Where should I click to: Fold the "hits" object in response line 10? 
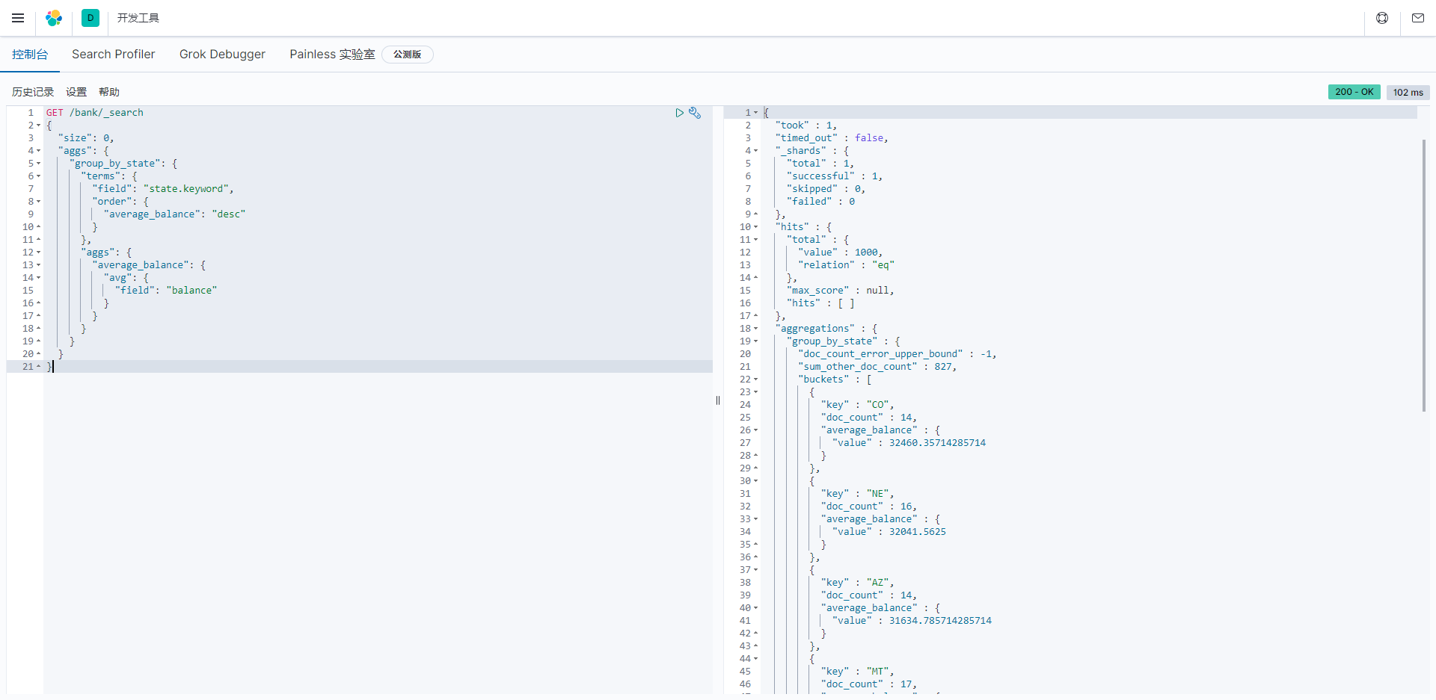click(755, 227)
